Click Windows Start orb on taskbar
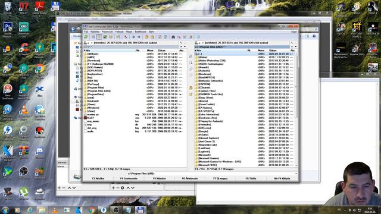 point(5,210)
